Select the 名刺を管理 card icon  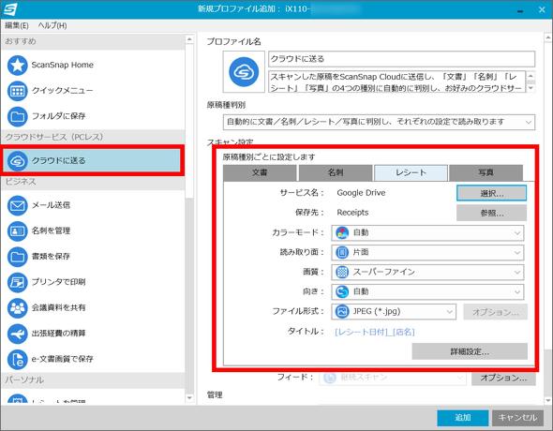coord(17,230)
